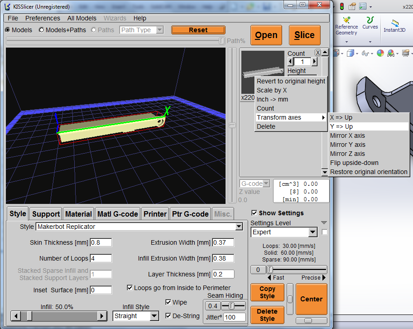Choose X => Up menu item
Image resolution: width=413 pixels, height=329 pixels.
pos(369,117)
